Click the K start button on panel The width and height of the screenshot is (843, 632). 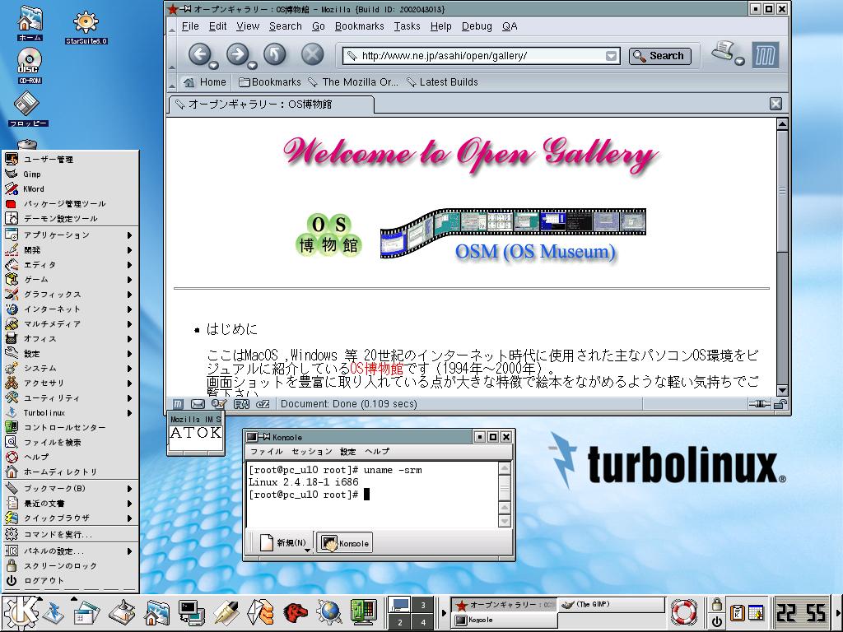point(21,612)
